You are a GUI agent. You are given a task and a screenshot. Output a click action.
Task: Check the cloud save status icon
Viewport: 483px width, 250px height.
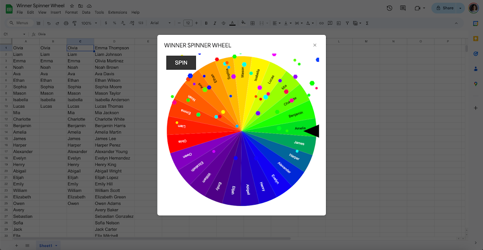click(x=89, y=6)
